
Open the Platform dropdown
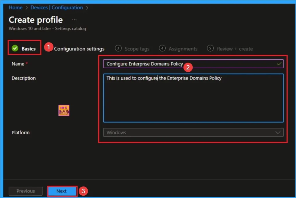(x=193, y=133)
